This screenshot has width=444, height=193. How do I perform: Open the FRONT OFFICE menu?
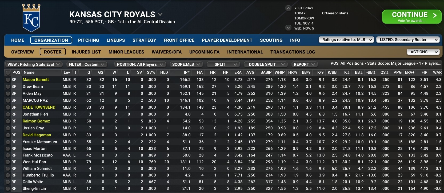pyautogui.click(x=179, y=40)
